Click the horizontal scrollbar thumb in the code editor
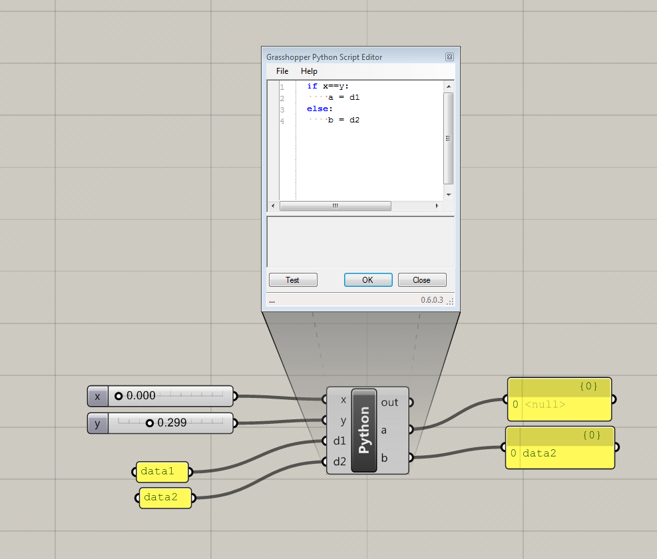 pyautogui.click(x=335, y=206)
